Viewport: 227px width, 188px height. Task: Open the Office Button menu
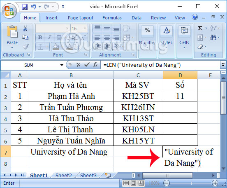coord(9,11)
